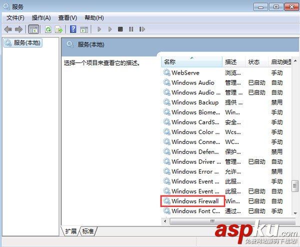Click the Pause Service icon
The image size is (300, 247).
click(131, 29)
